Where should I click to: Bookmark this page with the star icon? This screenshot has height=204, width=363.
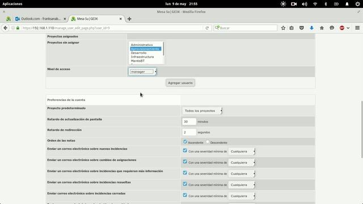coord(283,28)
